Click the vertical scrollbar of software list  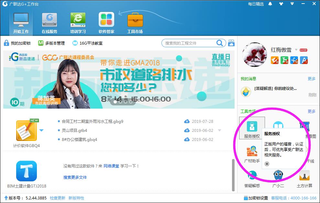233,175
